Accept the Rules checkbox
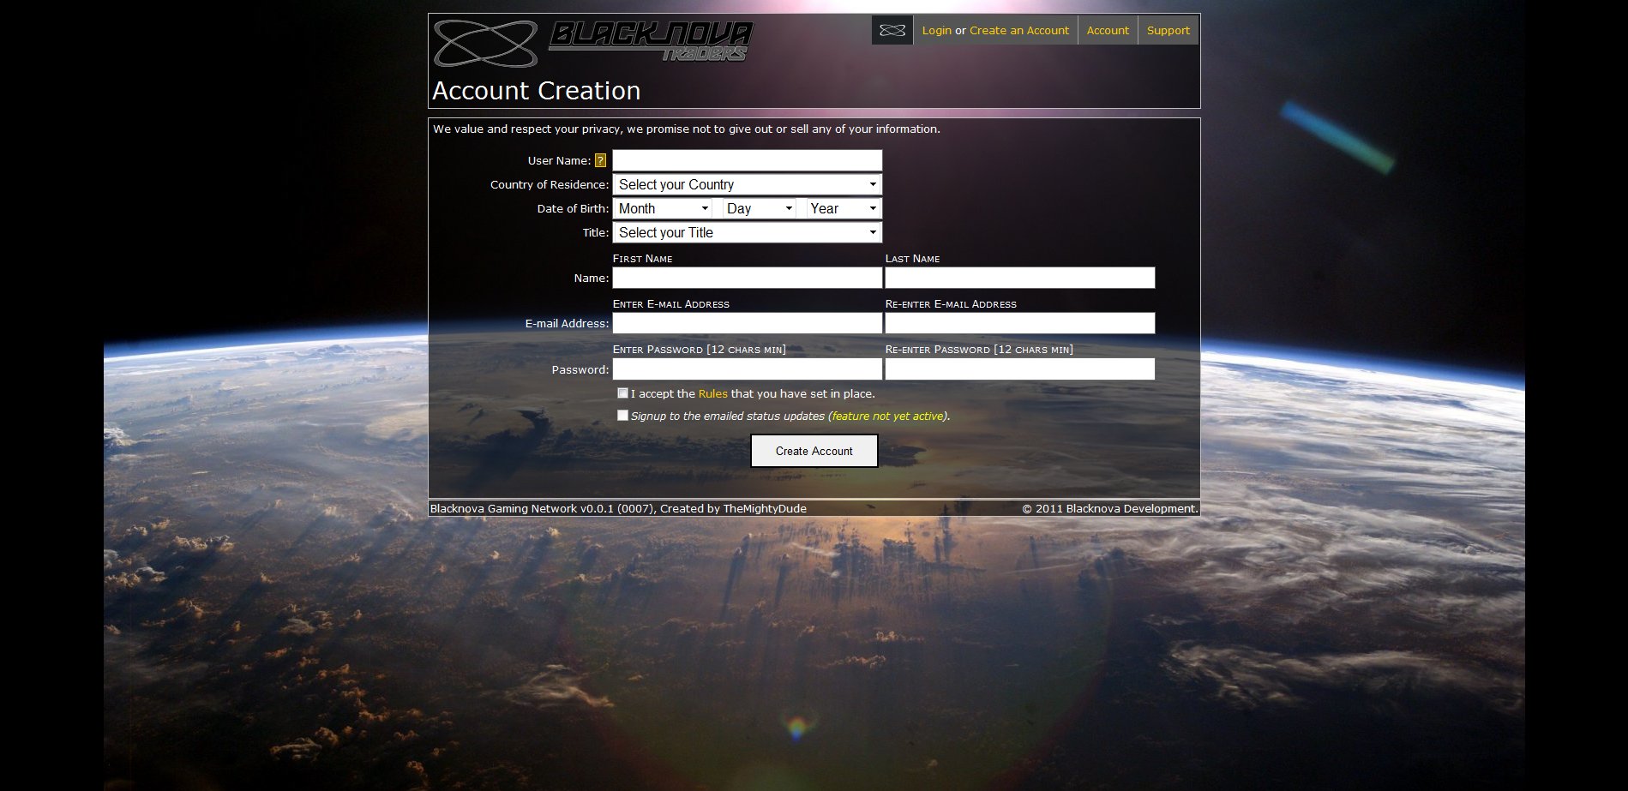The image size is (1628, 791). 622,393
